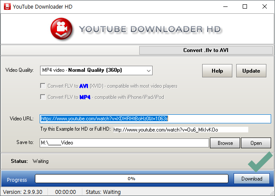Image resolution: width=275 pixels, height=196 pixels.
Task: Click the Status: Waiting status bar entry
Action: click(103, 192)
